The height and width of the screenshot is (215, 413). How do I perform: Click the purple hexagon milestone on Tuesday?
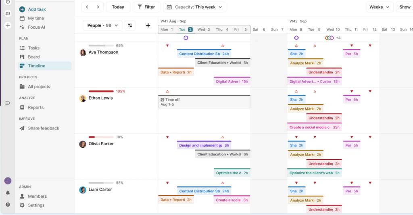pos(186,38)
